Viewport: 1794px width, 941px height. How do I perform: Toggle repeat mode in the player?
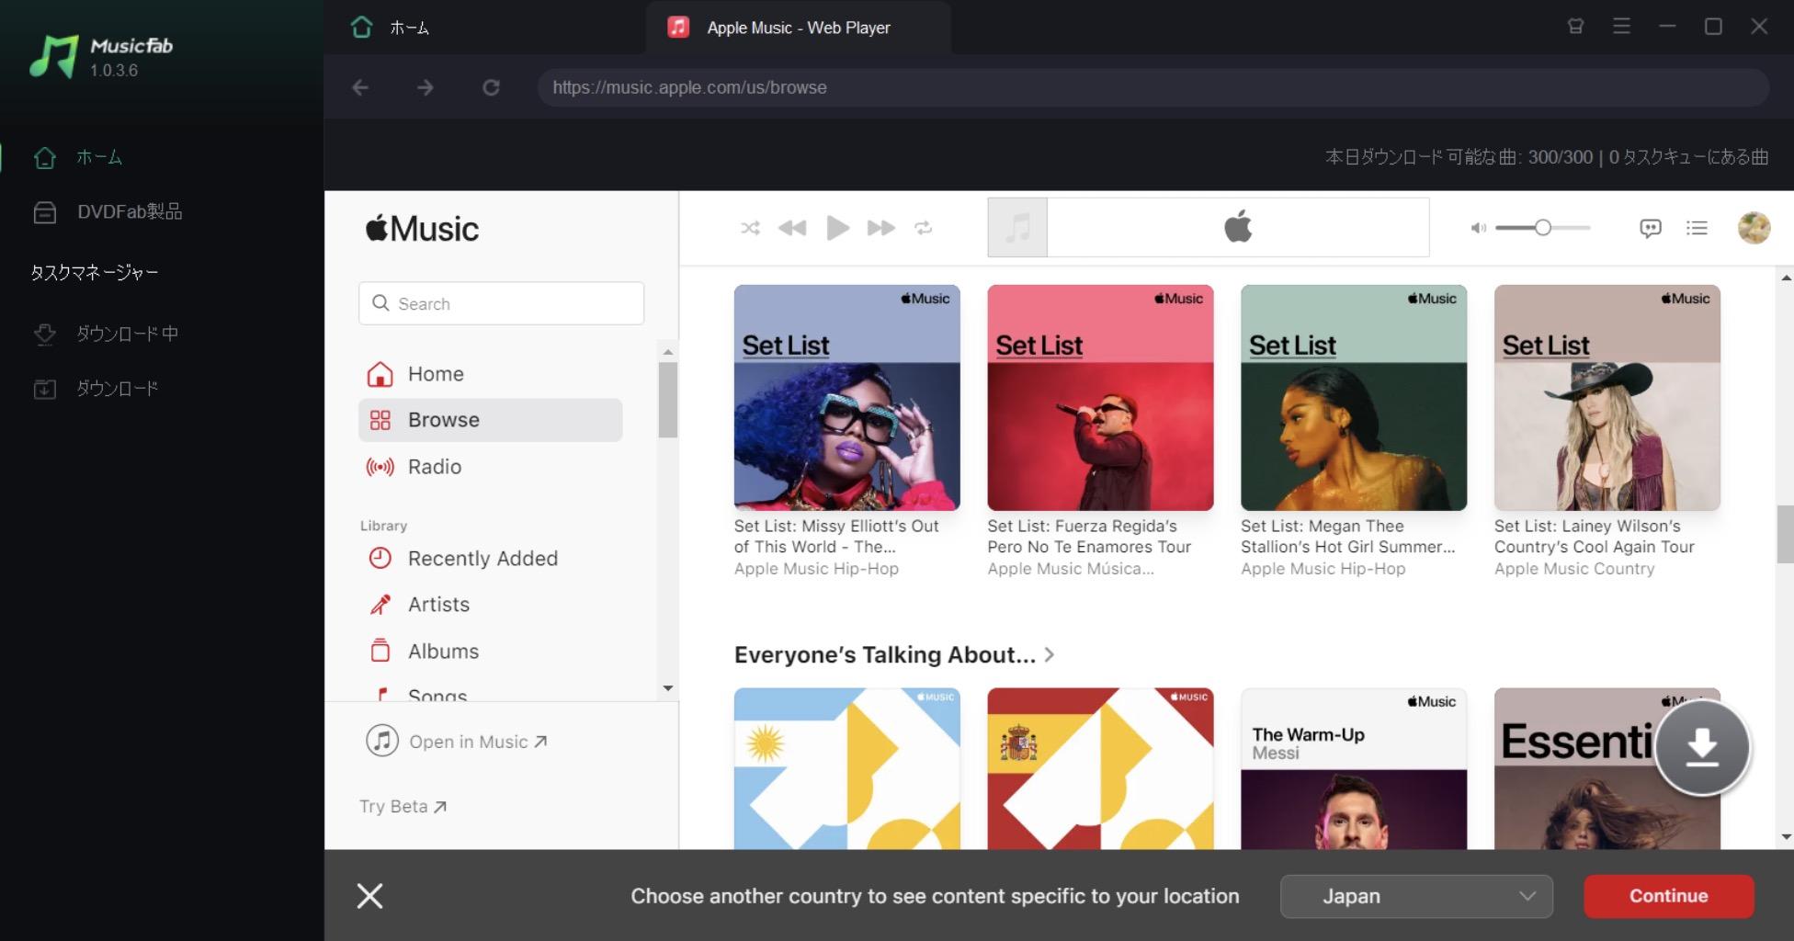point(923,228)
